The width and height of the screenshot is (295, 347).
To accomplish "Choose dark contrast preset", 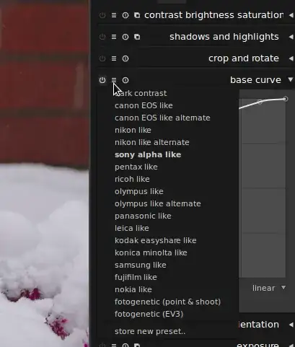I will point(141,93).
